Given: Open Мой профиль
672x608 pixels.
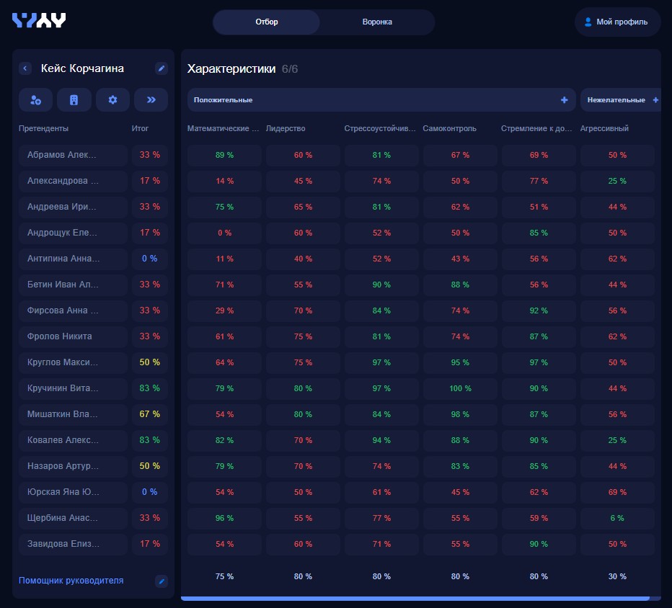Looking at the screenshot, I should [x=617, y=22].
